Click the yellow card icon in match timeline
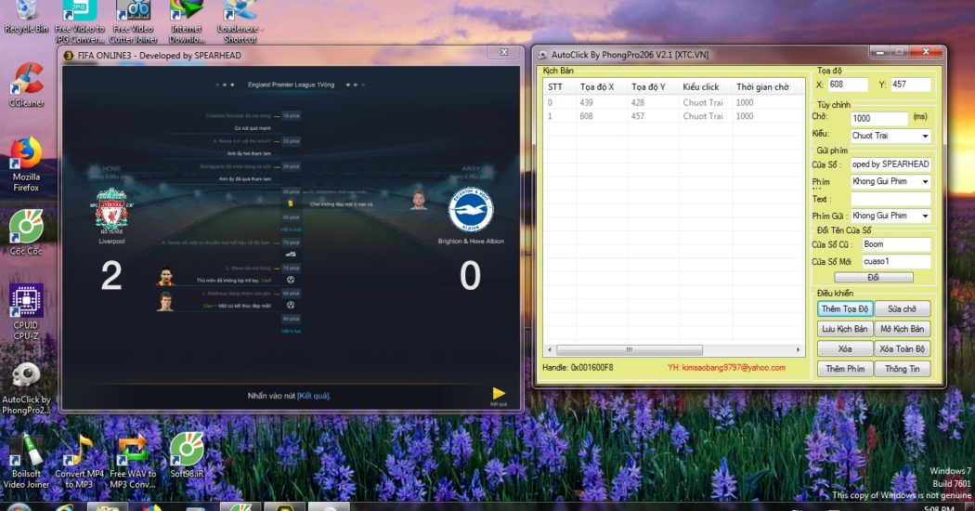This screenshot has height=511, width=975. 290,203
